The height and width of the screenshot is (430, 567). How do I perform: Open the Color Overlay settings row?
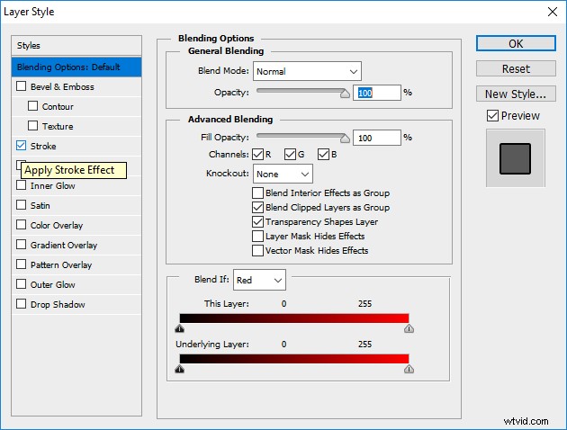tap(76, 226)
